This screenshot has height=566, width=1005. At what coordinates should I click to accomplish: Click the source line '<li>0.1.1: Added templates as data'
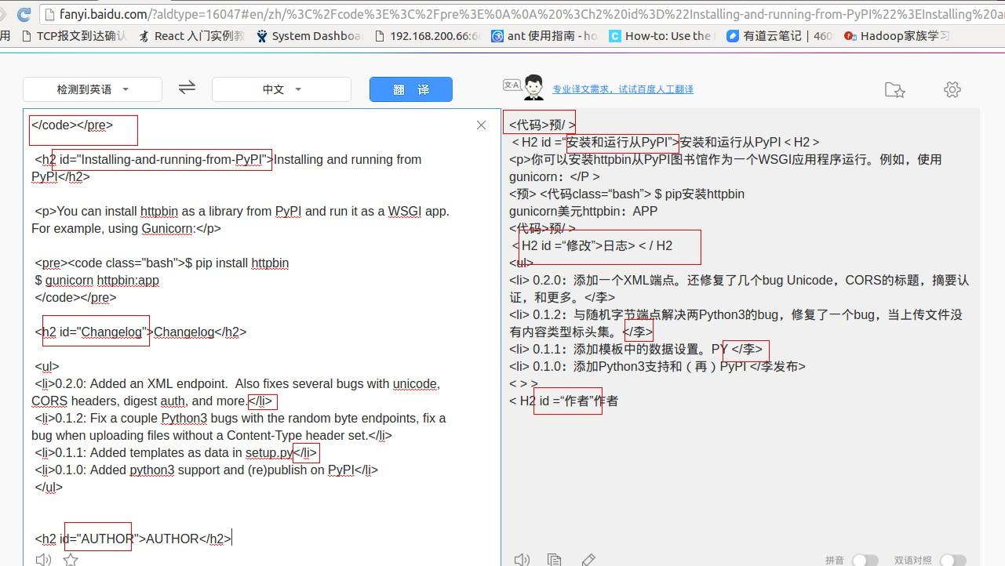[176, 452]
